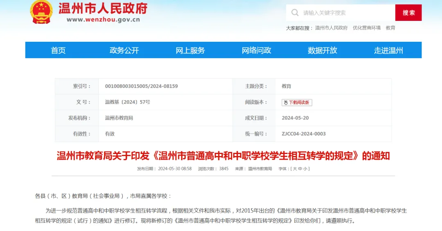Click the 统一编号 label cell

(254, 134)
